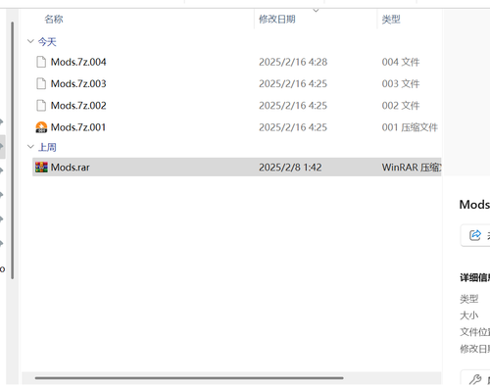
Task: Click the WinRAR icon of Mods.rar
Action: (x=41, y=168)
